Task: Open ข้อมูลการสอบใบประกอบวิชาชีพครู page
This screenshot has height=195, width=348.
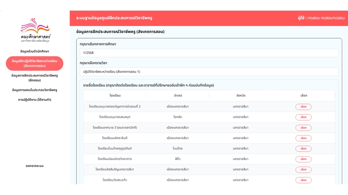Action: [35, 90]
